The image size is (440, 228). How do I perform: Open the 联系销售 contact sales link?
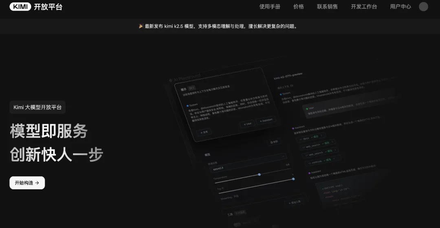coord(327,7)
